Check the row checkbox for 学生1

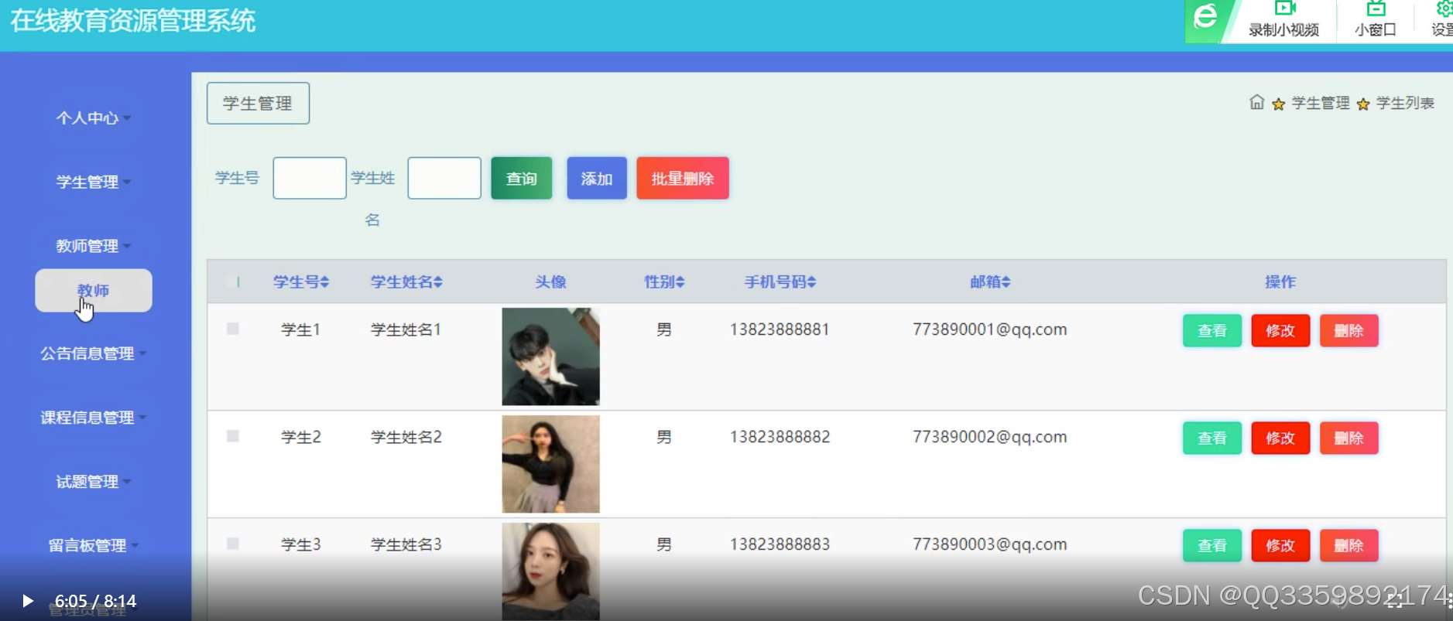(x=232, y=329)
